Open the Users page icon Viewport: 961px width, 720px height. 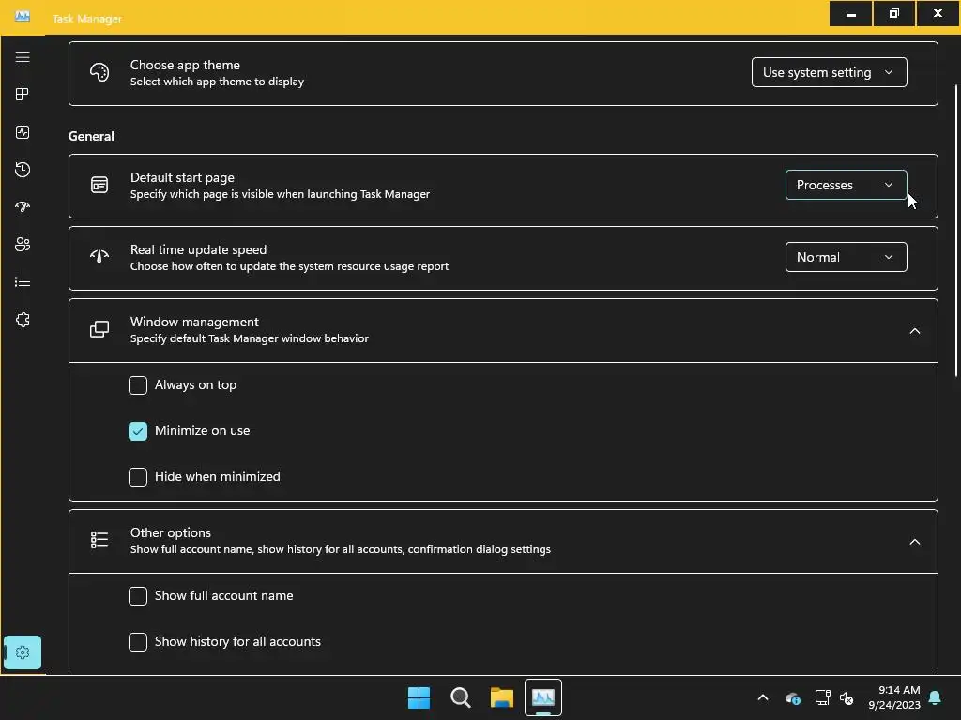point(23,245)
